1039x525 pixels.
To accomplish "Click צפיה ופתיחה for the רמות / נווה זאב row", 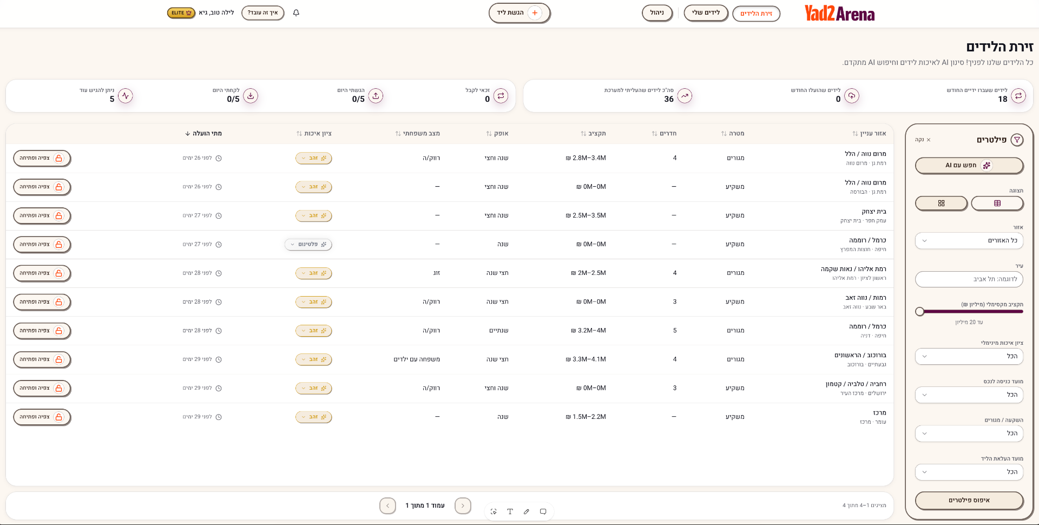I will [42, 302].
